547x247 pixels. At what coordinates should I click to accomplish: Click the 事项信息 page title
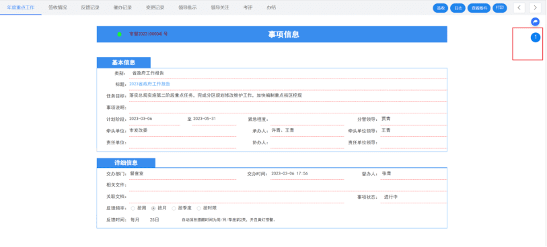(x=283, y=34)
